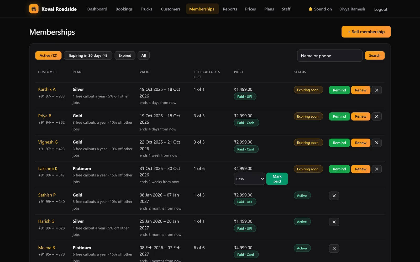Switch to the Expired filter tab
This screenshot has height=262, width=420.
pyautogui.click(x=125, y=56)
